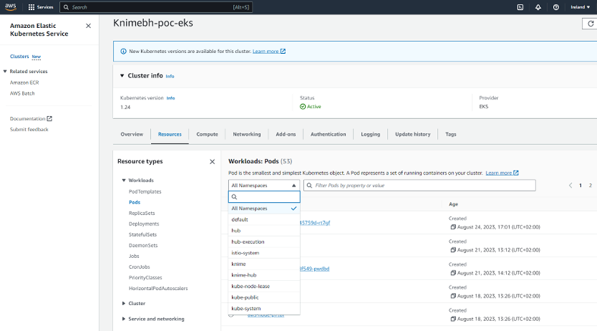
Task: Expand Service and networking group
Action: tap(124, 319)
